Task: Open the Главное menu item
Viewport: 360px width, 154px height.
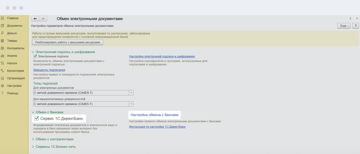Action: pos(12,18)
